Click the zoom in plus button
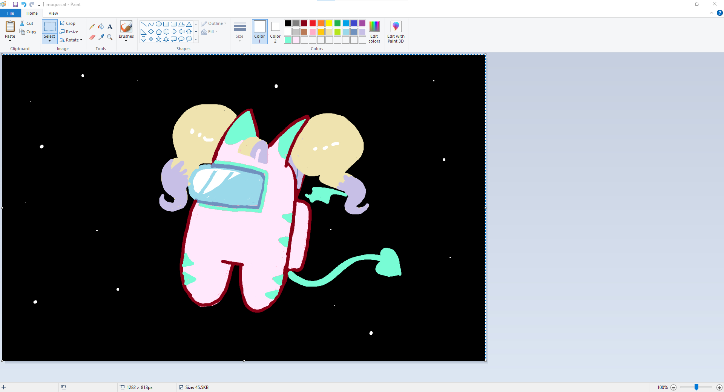This screenshot has height=392, width=724. coord(719,387)
